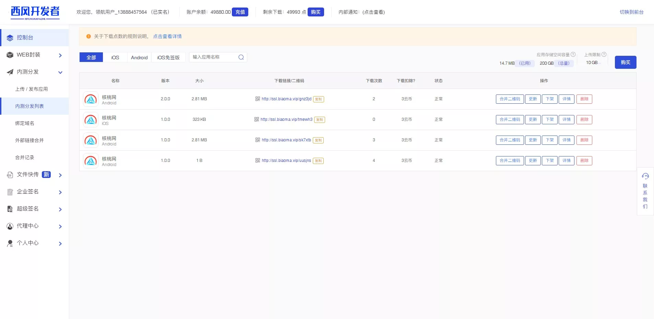
Task: Focus the 输入应用名称 search field
Action: coord(213,57)
